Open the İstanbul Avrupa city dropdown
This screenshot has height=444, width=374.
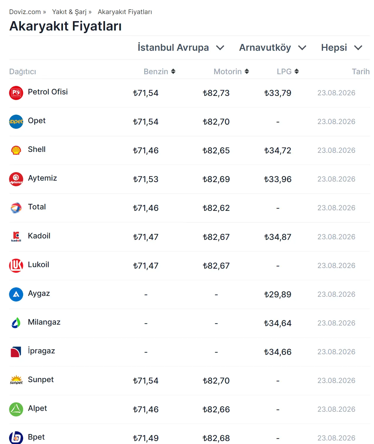tap(181, 48)
